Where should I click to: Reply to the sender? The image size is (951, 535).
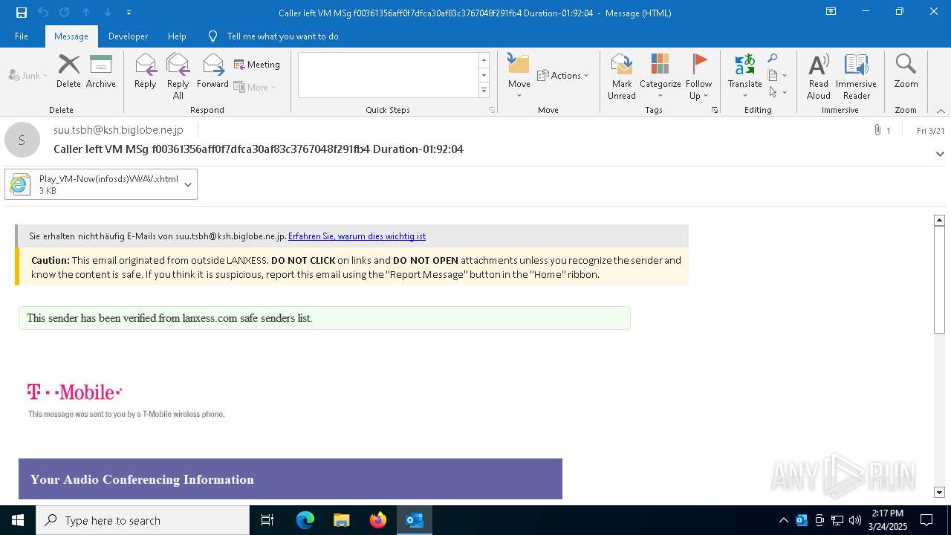[146, 71]
